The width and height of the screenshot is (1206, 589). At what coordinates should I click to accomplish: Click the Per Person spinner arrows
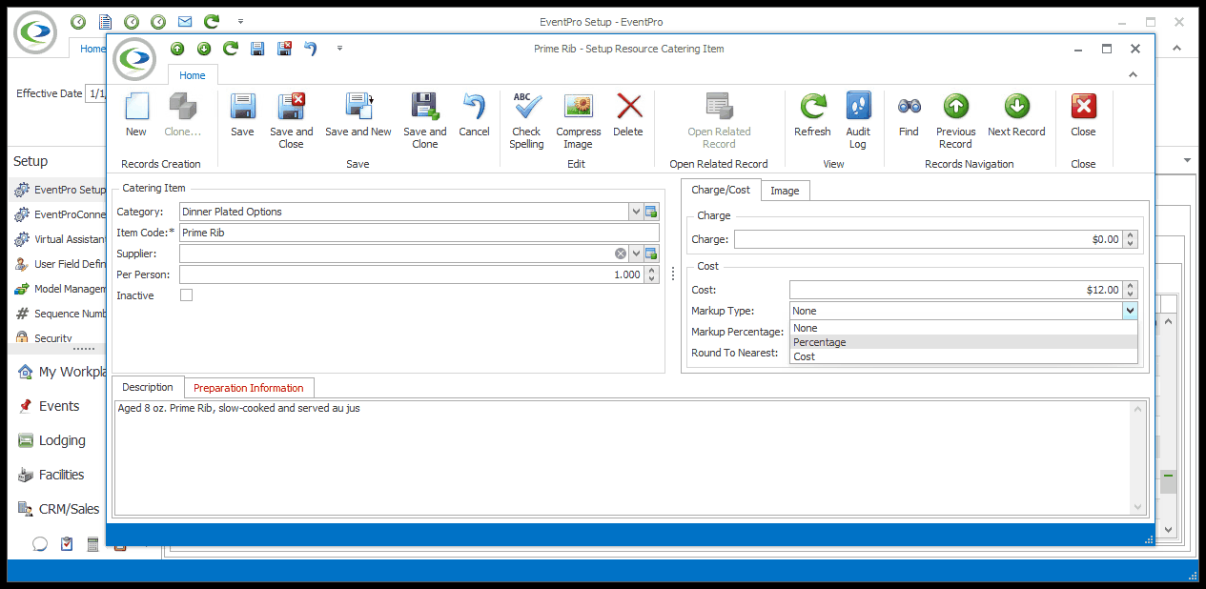pos(652,274)
